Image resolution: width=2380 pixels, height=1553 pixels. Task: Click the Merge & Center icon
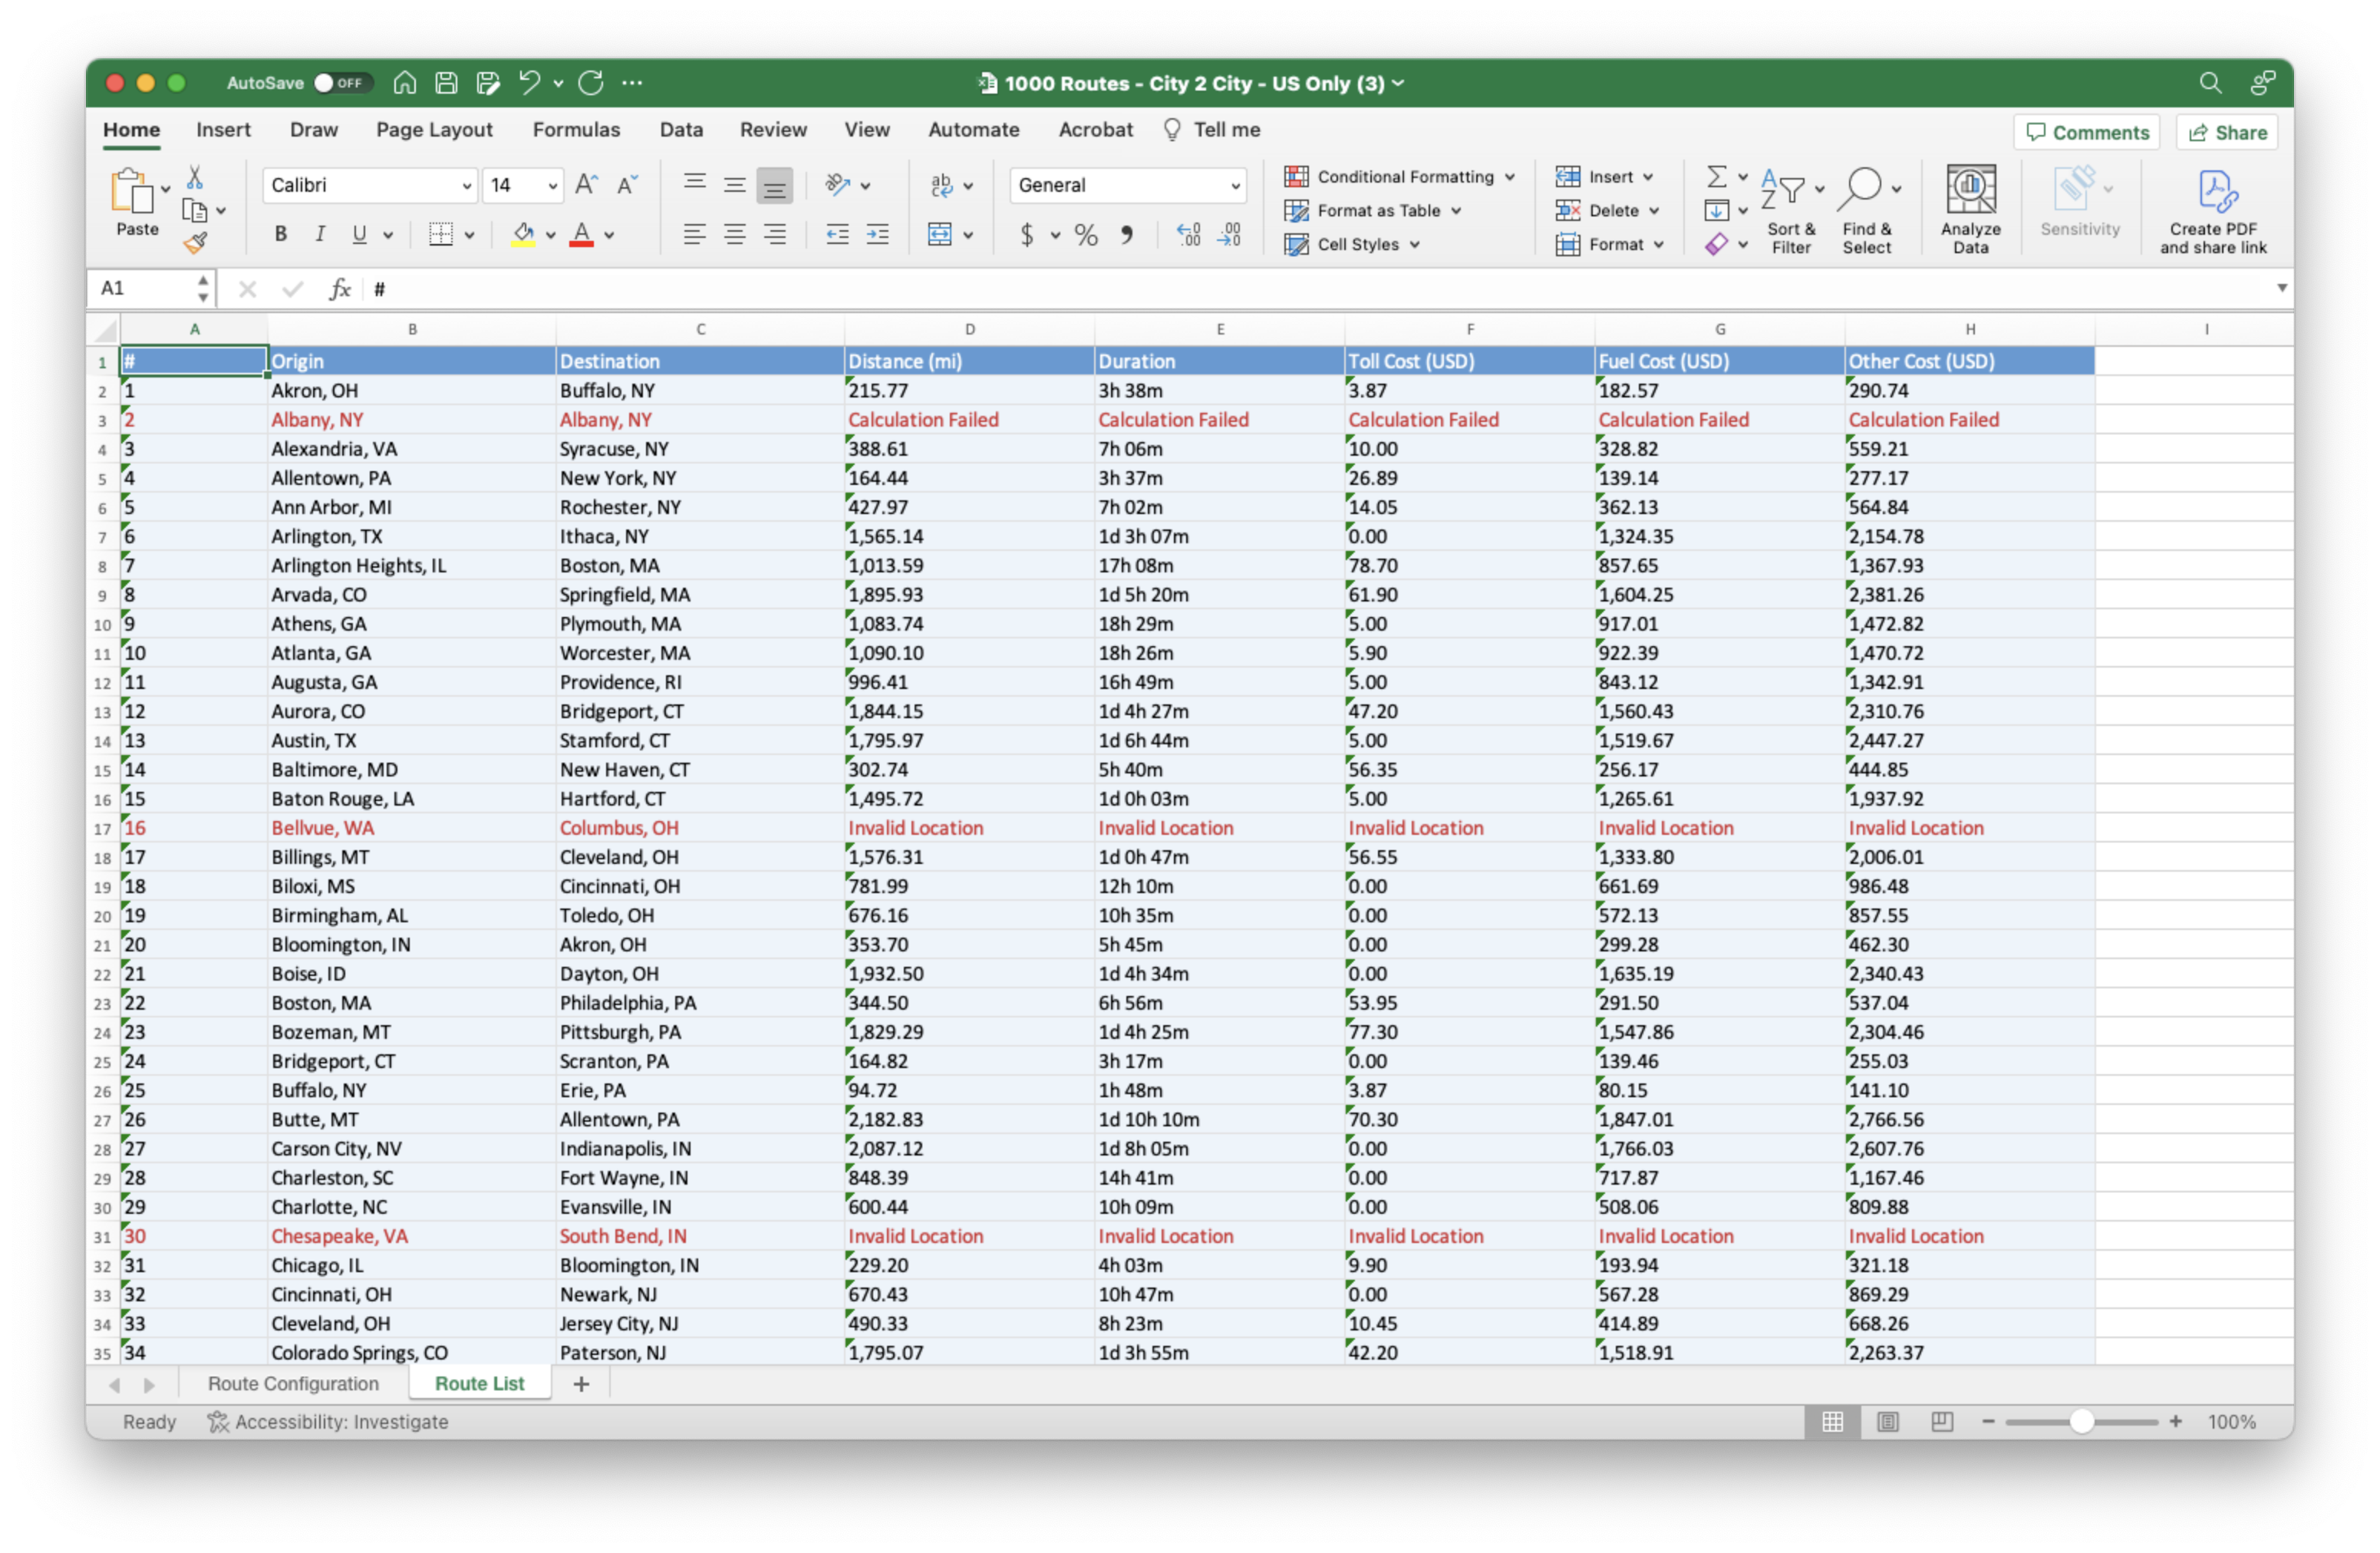[x=940, y=235]
